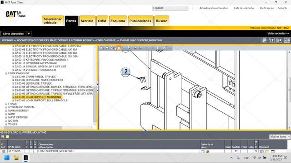Click the comment bubble icon below parts title
Image resolution: width=291 pixels, height=163 pixels.
[3, 137]
